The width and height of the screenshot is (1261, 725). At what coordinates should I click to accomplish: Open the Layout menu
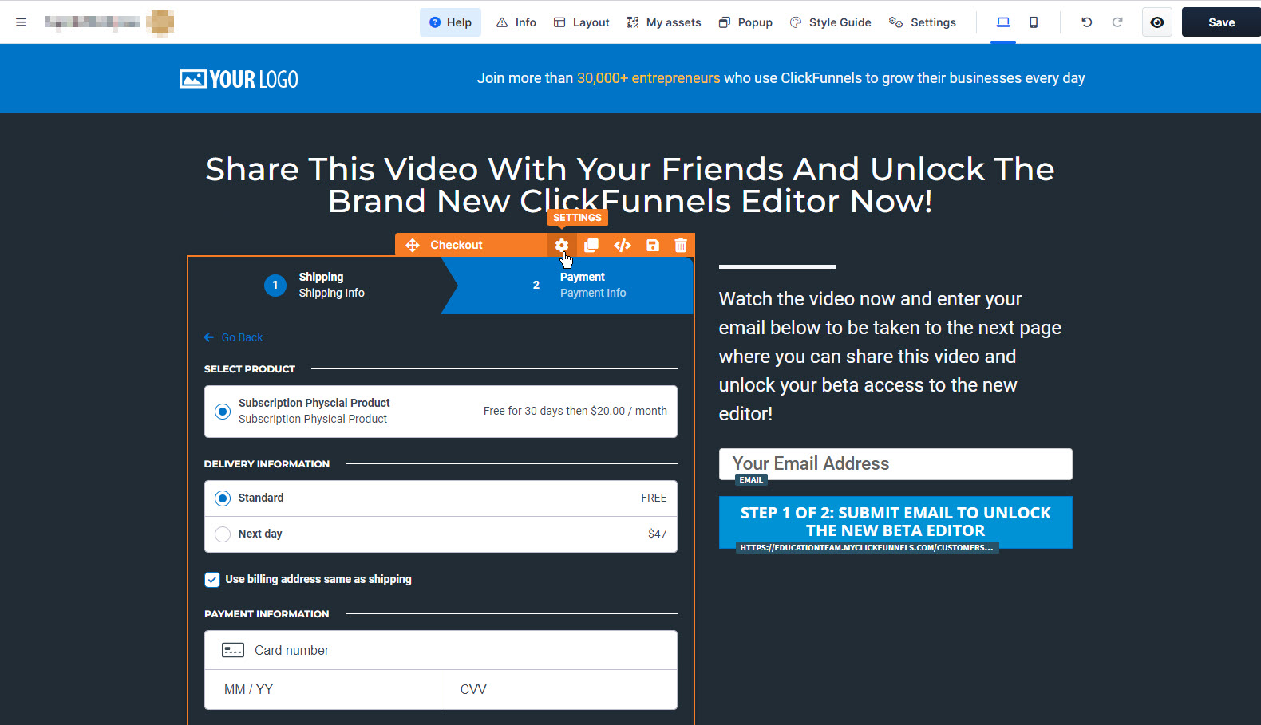(582, 22)
